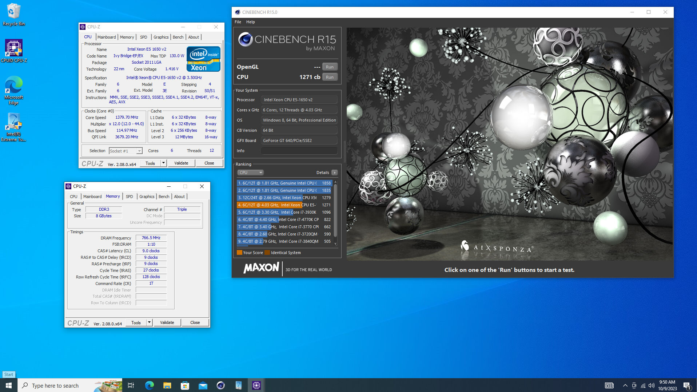Open Task View on the taskbar

point(131,385)
